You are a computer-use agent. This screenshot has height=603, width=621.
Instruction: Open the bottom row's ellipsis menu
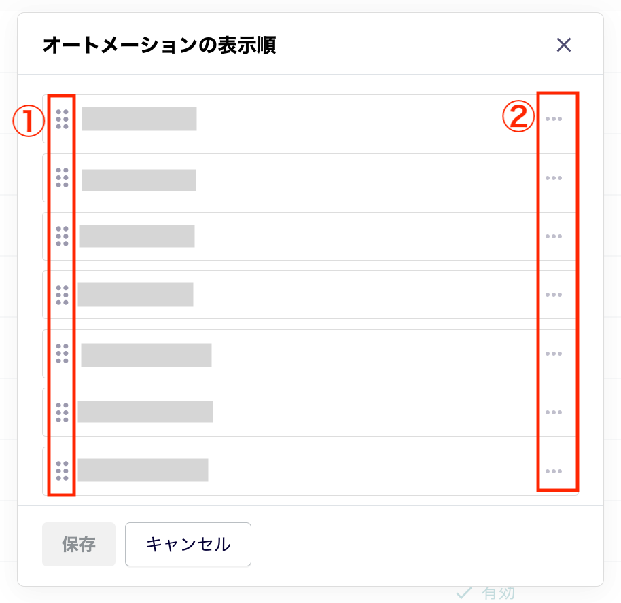(554, 469)
